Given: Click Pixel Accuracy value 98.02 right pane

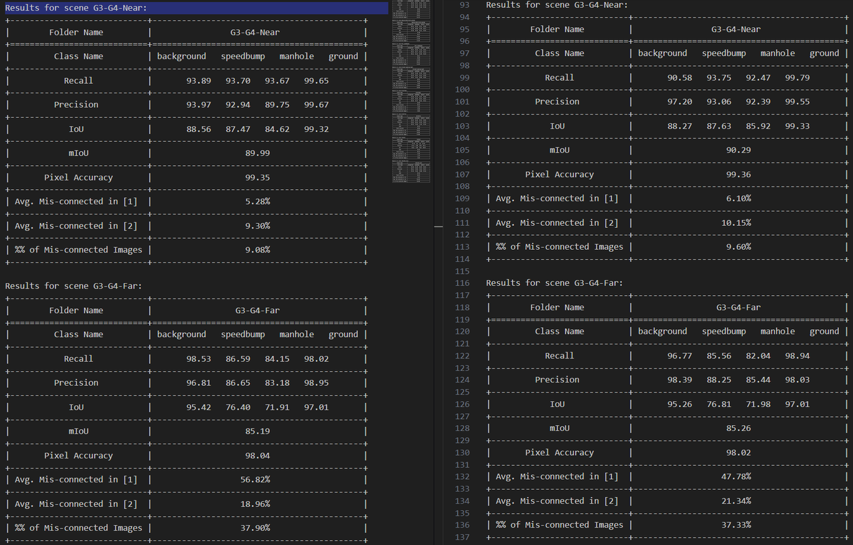Looking at the screenshot, I should (x=738, y=452).
